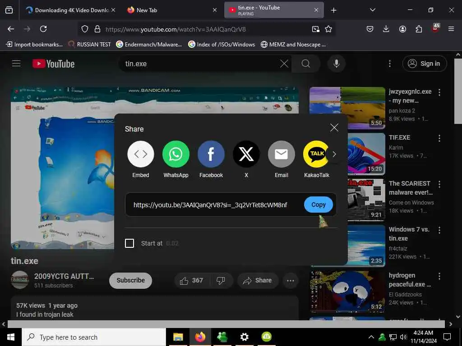Show more share options arrow
462x346 pixels.
coord(334,154)
